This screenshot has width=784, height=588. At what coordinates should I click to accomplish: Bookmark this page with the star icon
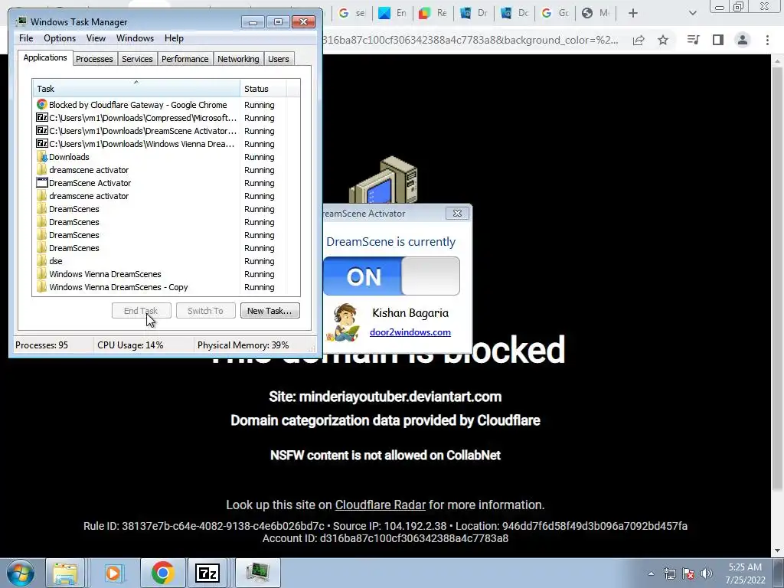tap(663, 40)
